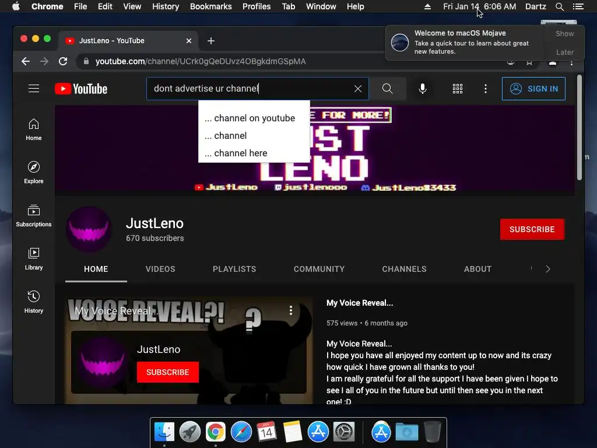Open the YouTube hamburger guide menu

click(34, 89)
